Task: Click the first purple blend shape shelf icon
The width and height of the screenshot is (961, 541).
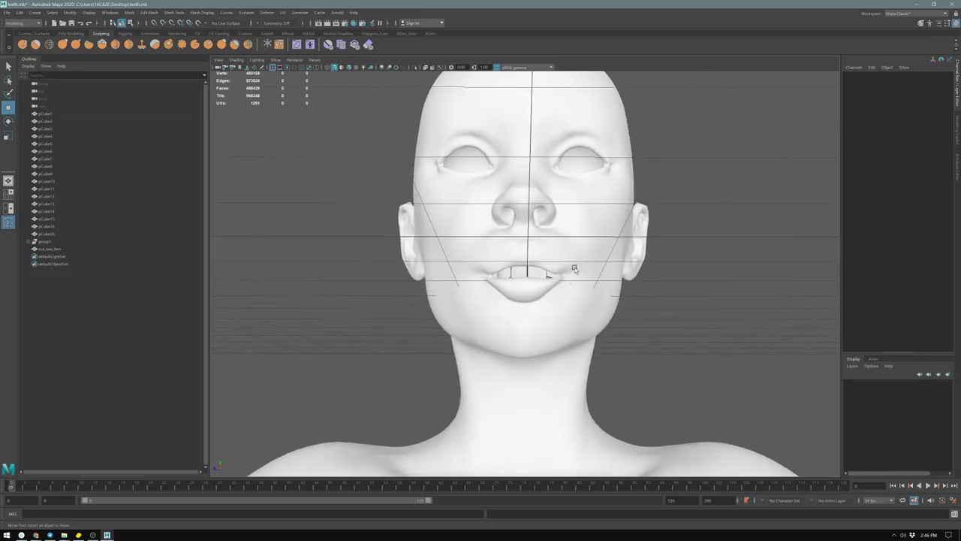Action: pyautogui.click(x=297, y=44)
